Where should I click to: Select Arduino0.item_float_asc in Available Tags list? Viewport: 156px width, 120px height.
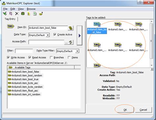25,90
